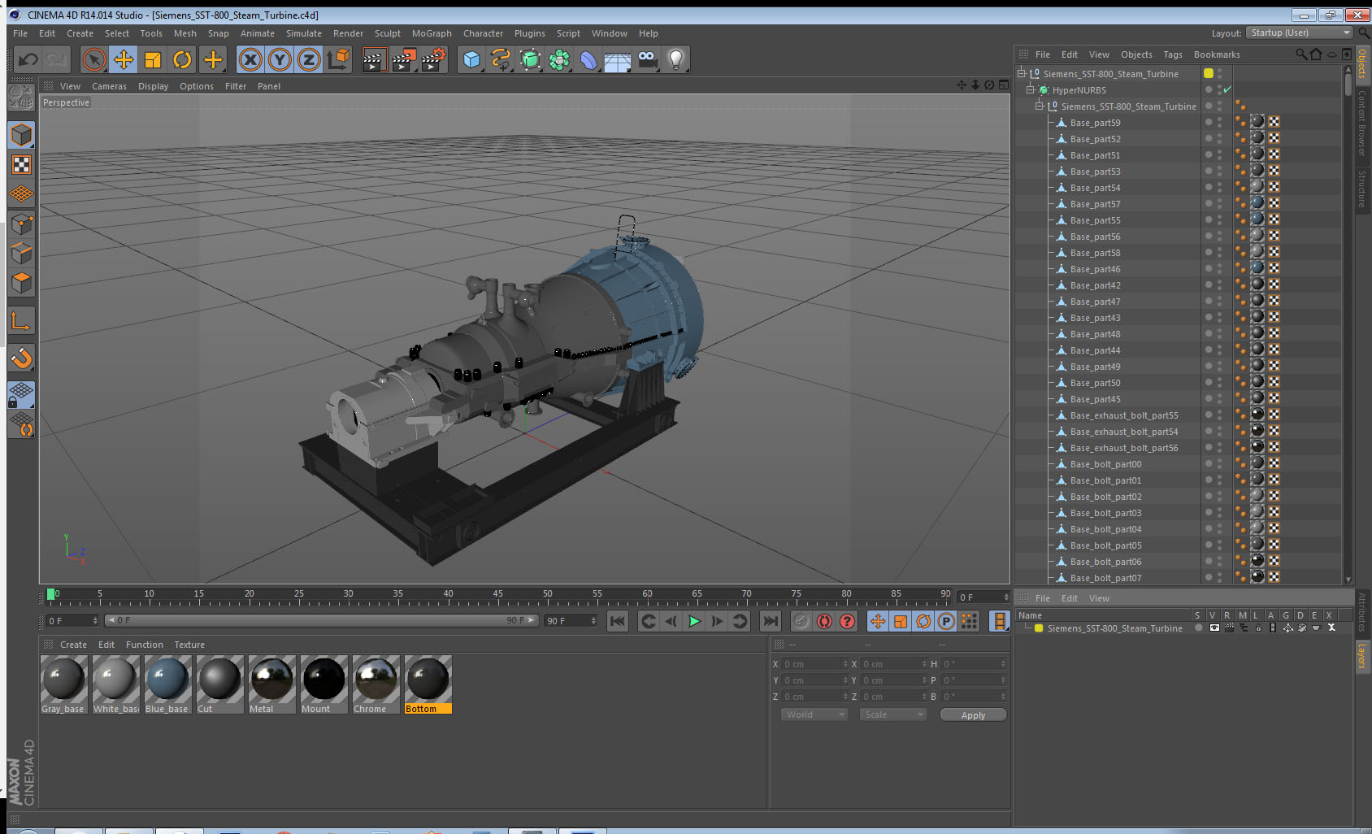Add a Floor environment object
1372x834 pixels.
click(x=618, y=59)
